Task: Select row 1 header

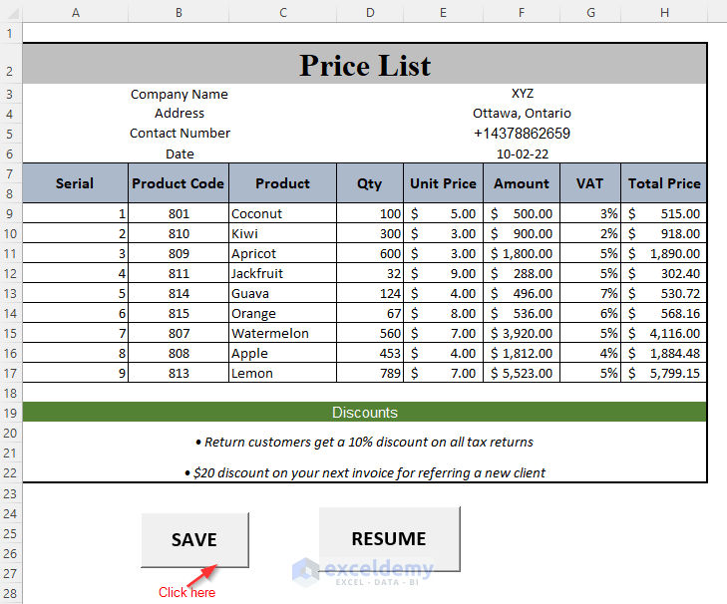Action: coord(10,33)
